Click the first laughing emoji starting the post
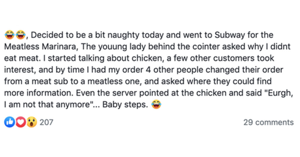The height and width of the screenshot is (157, 300). pos(10,35)
